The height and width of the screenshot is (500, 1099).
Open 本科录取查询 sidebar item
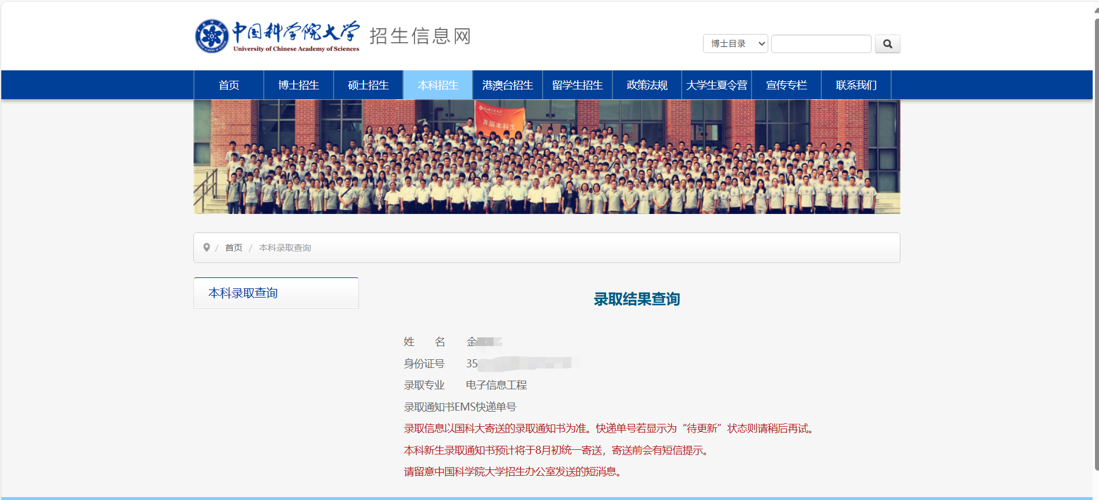[276, 293]
